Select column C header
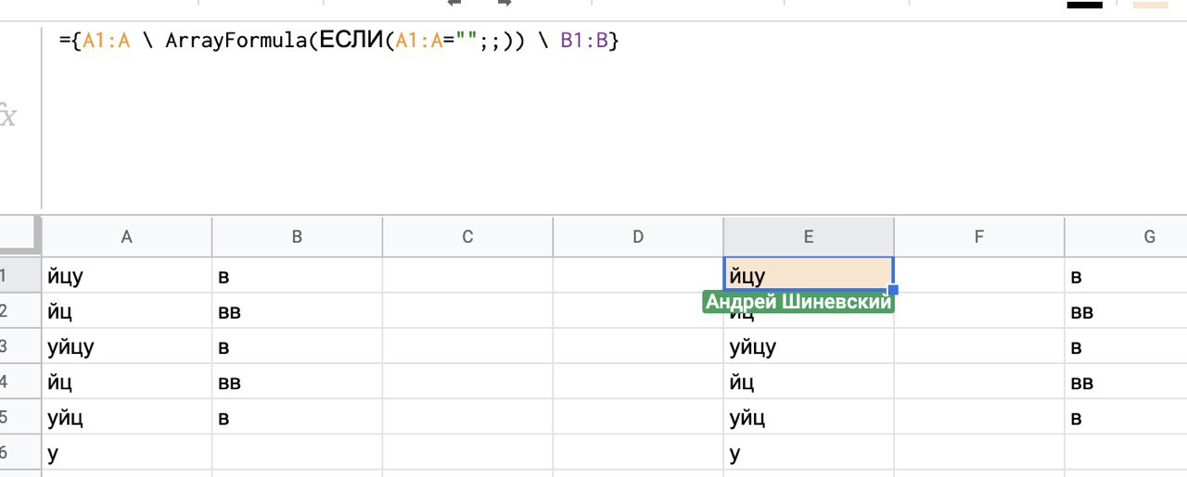The image size is (1187, 477). pos(467,237)
